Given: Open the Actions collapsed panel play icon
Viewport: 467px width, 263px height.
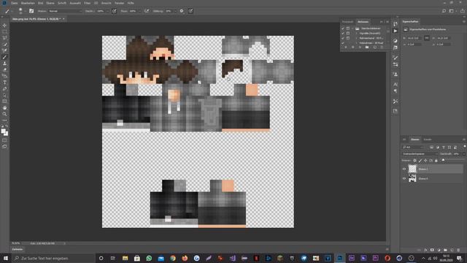Looking at the screenshot, I should tap(395, 31).
